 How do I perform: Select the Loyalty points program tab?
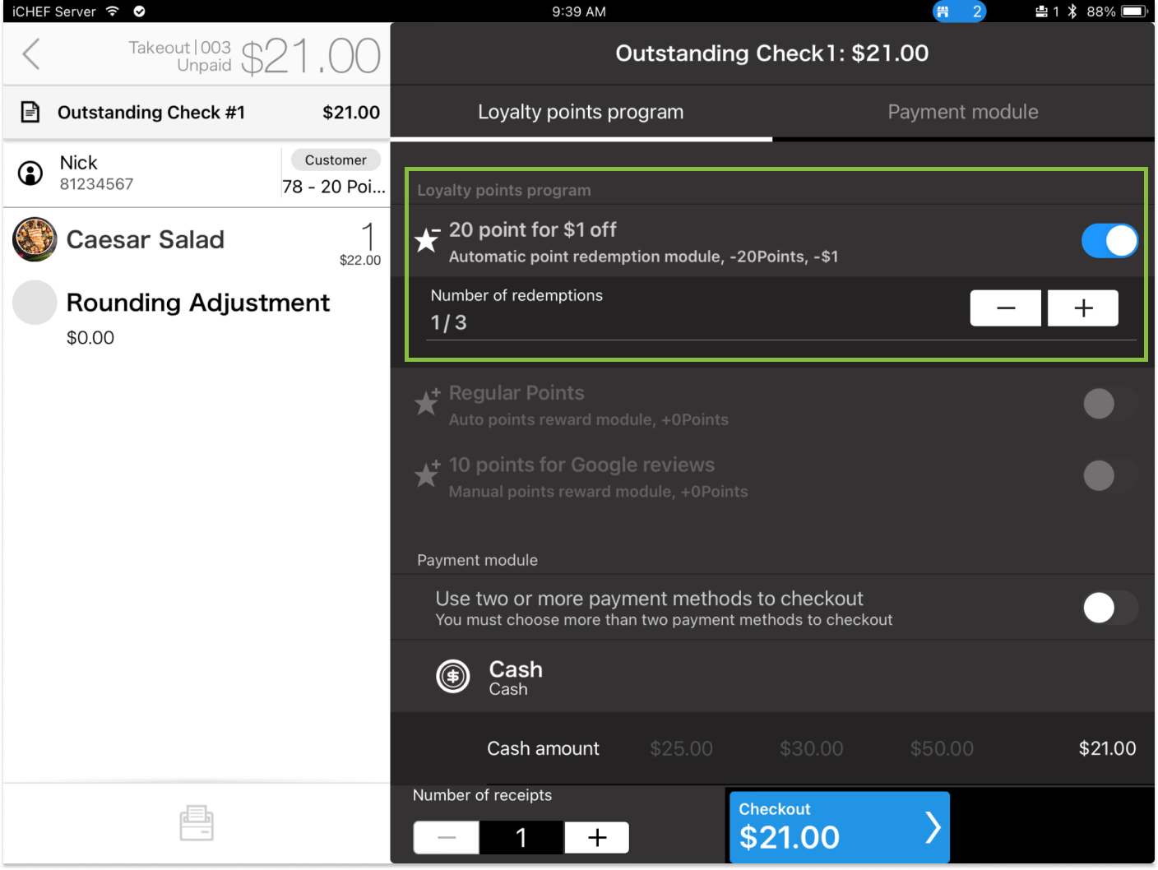pos(581,112)
